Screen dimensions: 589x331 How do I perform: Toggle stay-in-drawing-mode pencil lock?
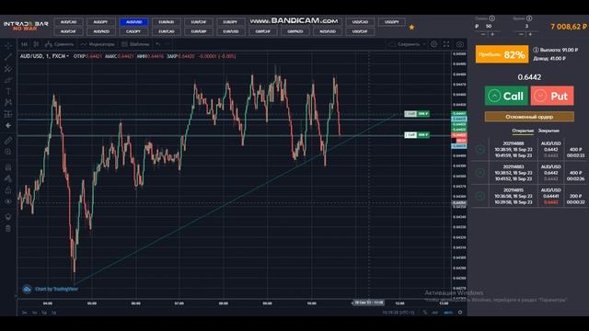coord(8,178)
